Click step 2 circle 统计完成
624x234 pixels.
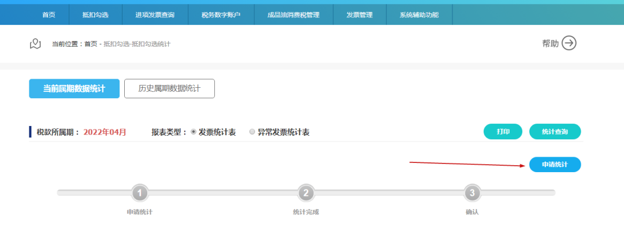[306, 194]
